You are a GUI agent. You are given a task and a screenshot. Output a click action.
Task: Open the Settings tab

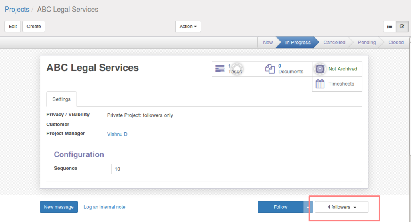(x=61, y=99)
